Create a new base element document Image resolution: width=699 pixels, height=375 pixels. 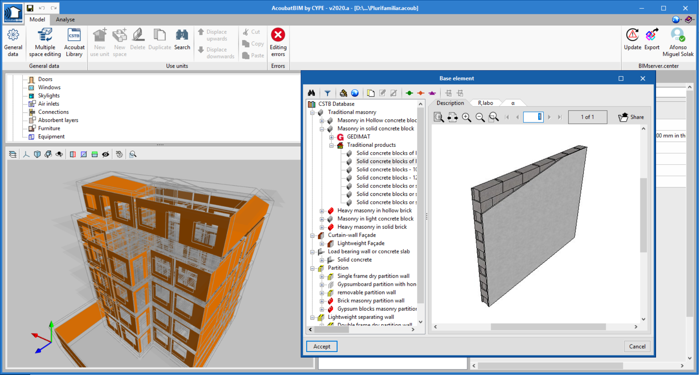[x=371, y=93]
